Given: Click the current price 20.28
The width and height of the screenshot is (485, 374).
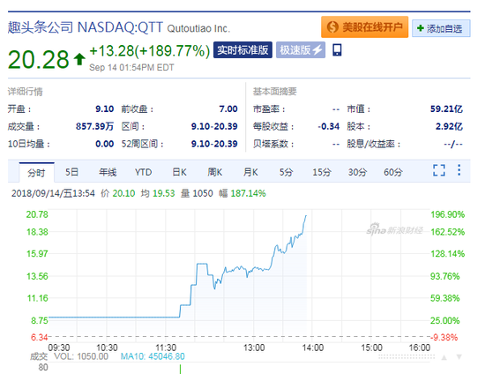Looking at the screenshot, I should pyautogui.click(x=38, y=59).
